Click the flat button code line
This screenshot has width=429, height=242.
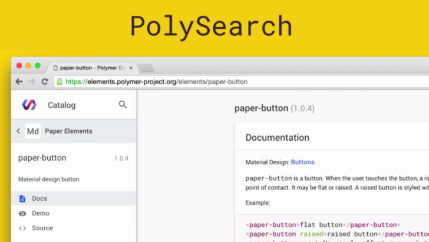coord(323,225)
